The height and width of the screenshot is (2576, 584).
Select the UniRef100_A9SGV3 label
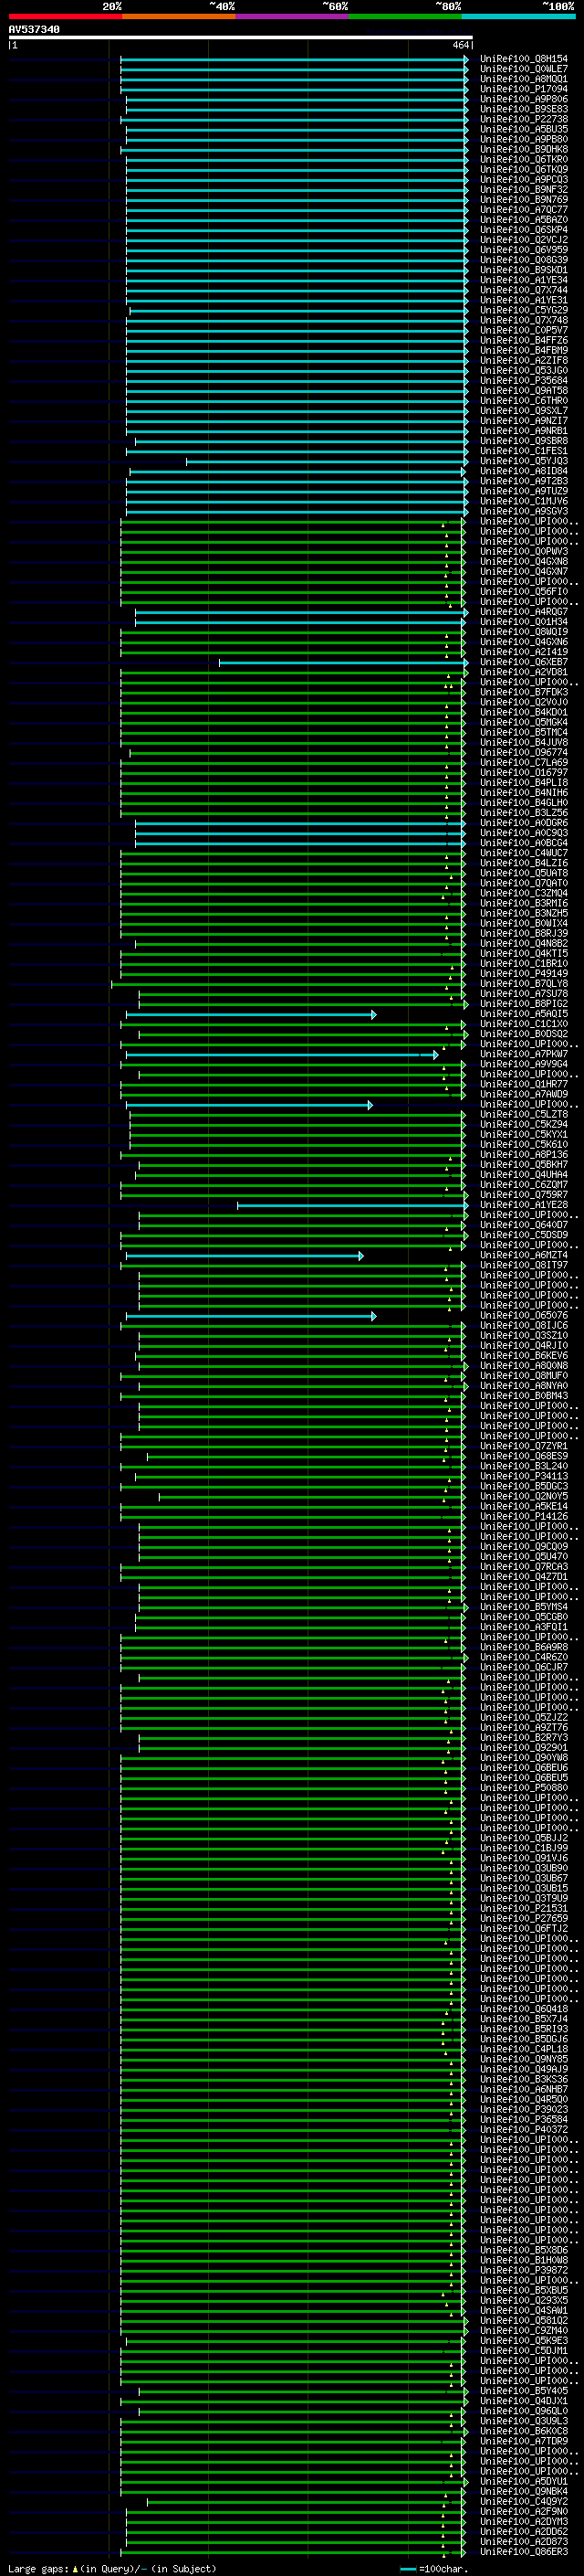pyautogui.click(x=523, y=511)
